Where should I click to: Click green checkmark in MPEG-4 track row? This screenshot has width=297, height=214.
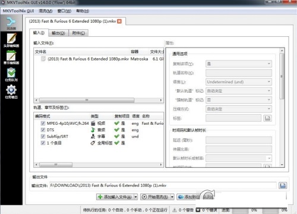click(x=117, y=123)
